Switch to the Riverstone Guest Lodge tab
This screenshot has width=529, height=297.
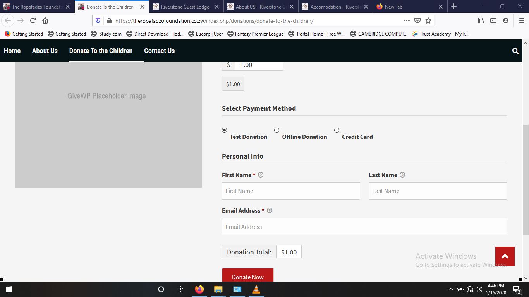tap(185, 7)
